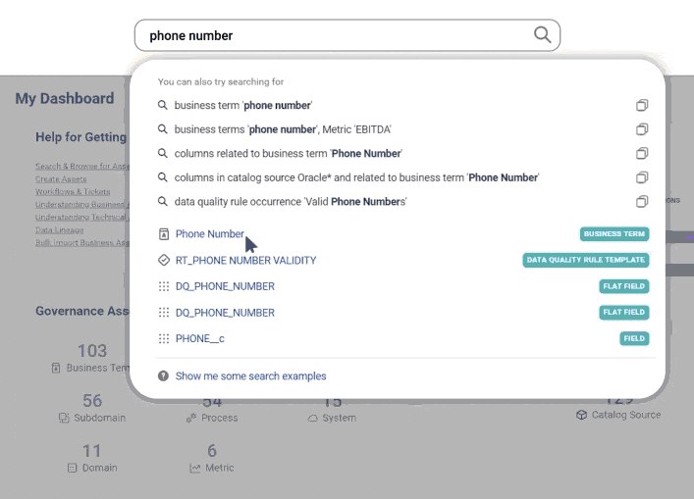Screen dimensions: 694x499
Task: Open RT_PHONE NUMBER VALIDITY result
Action: [x=245, y=261]
